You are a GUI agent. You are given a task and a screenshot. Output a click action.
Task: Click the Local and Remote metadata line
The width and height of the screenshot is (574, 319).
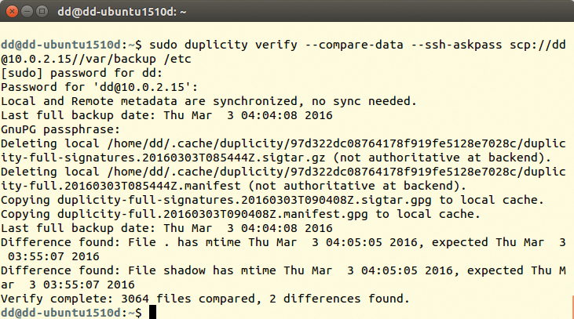209,101
